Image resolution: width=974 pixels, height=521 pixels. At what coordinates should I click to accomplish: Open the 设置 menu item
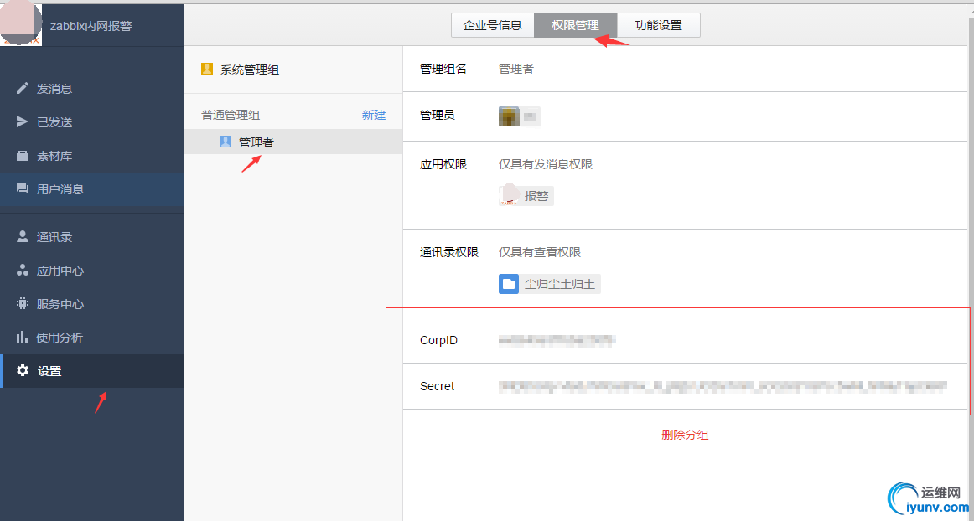(x=92, y=371)
